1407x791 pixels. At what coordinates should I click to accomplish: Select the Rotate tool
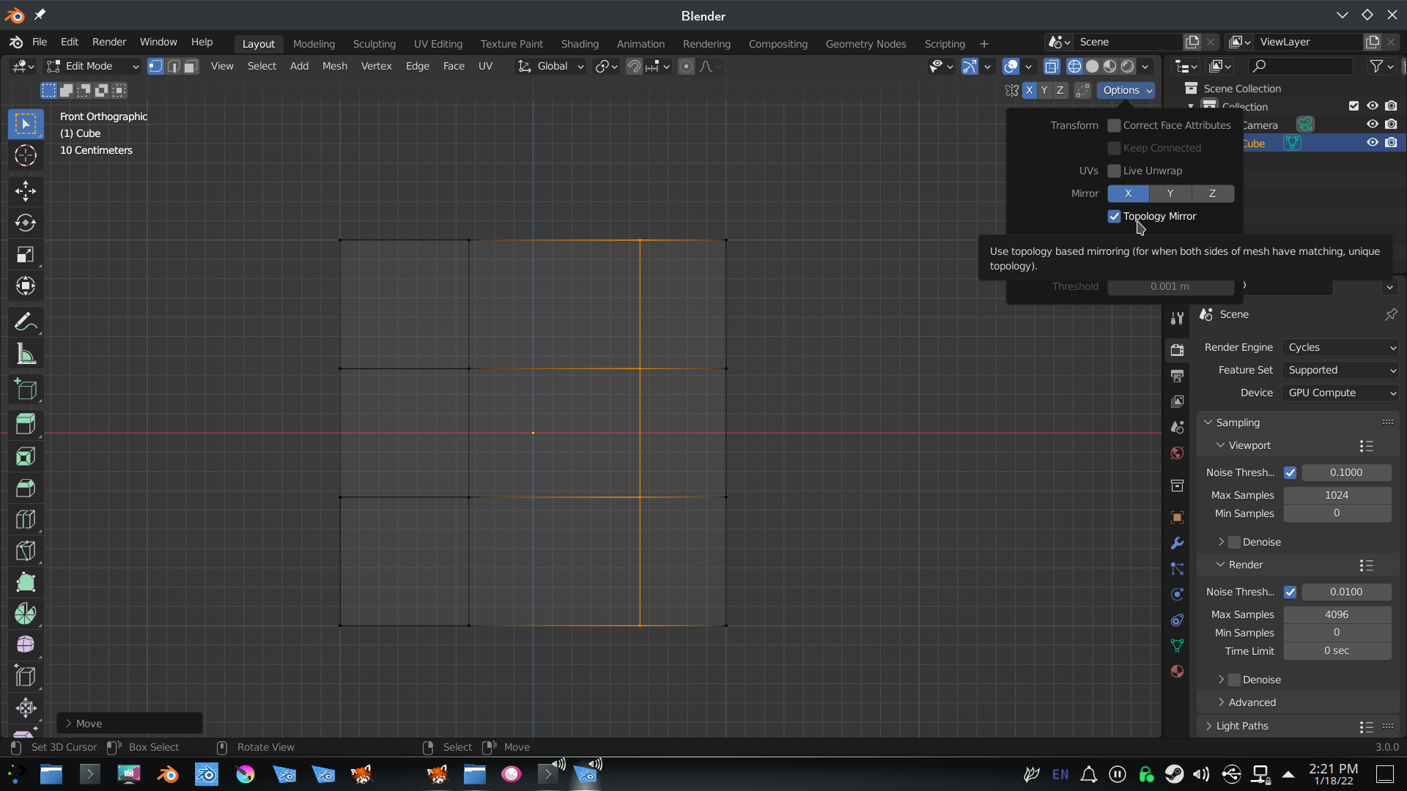coord(26,223)
